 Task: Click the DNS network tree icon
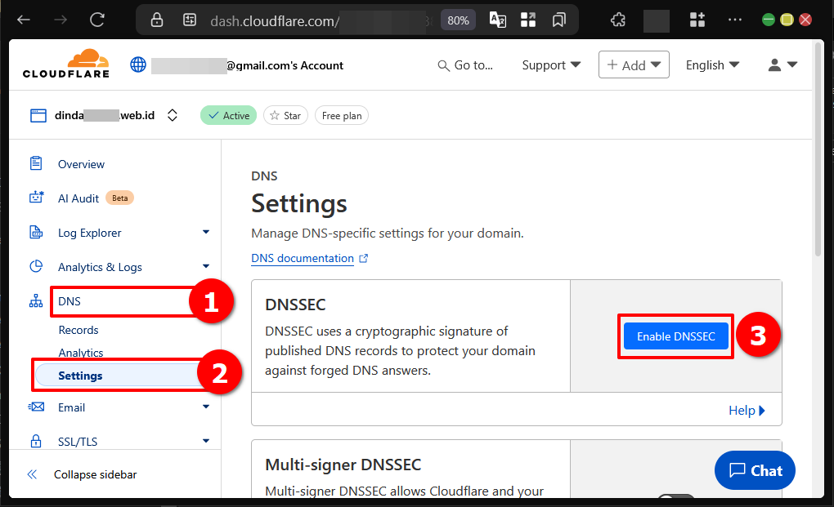[36, 301]
